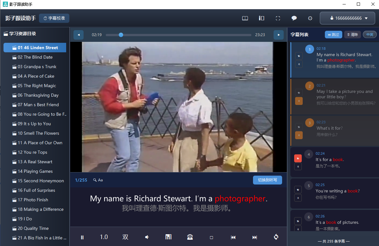Open lesson 12 You re Tops

tap(35, 152)
